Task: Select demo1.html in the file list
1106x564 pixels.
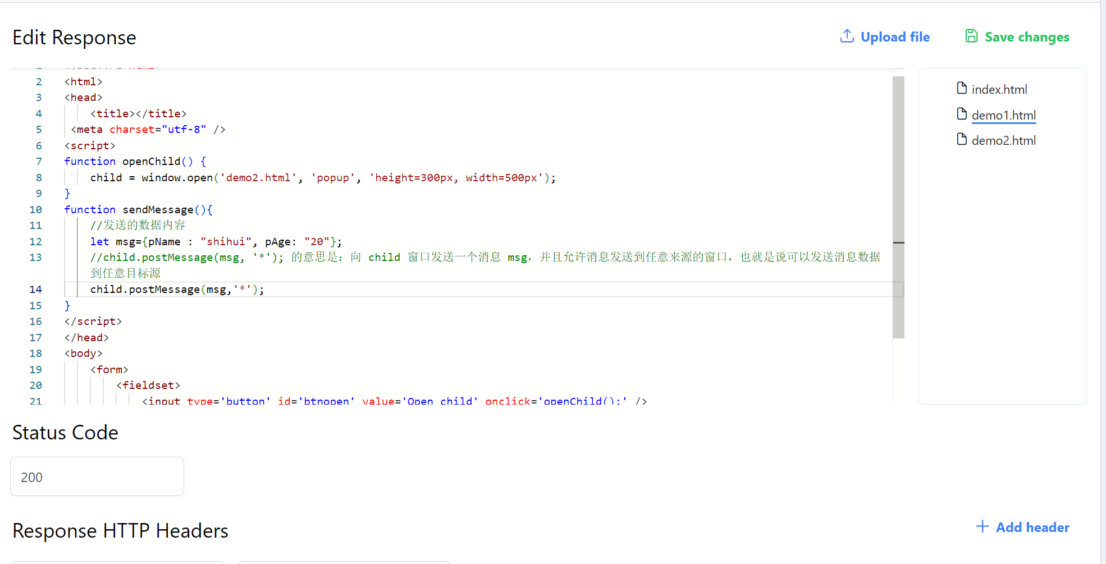Action: coord(1004,115)
